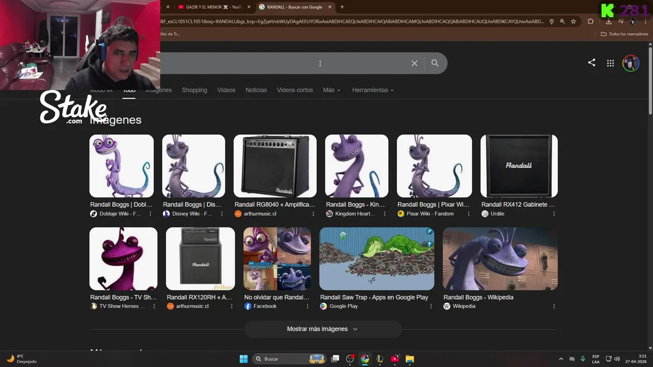The width and height of the screenshot is (653, 367).
Task: Open more options for Facebook image result
Action: (307, 306)
